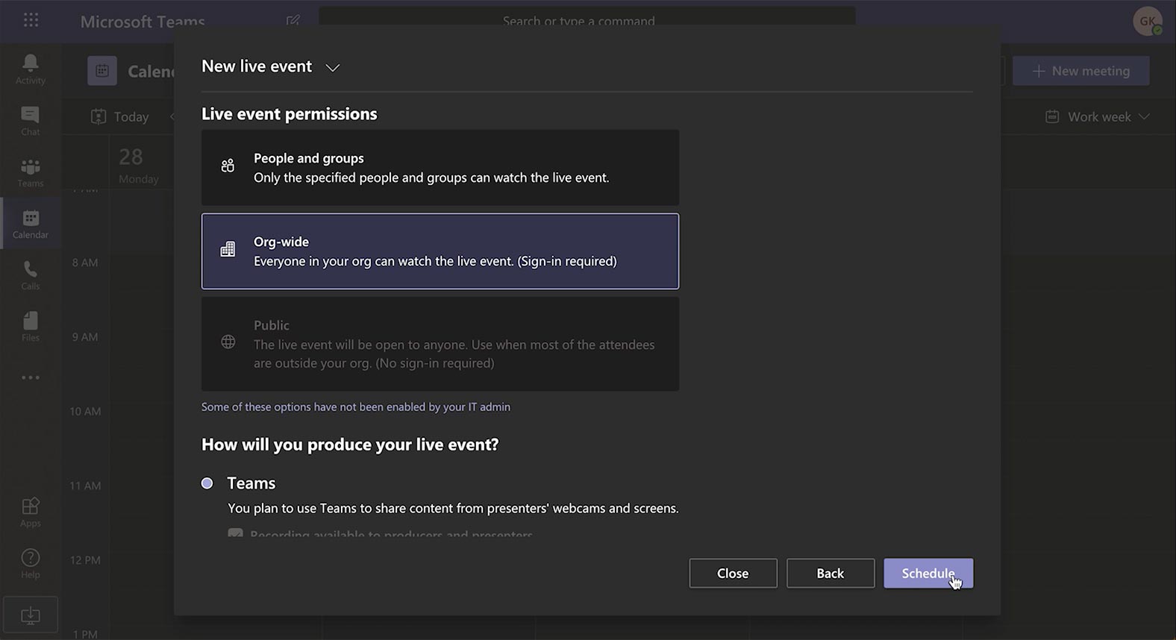
Task: Click the download desktop app icon
Action: (x=31, y=615)
